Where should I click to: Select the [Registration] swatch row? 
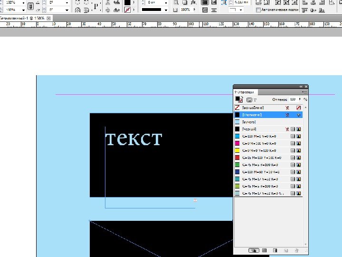pos(268,115)
